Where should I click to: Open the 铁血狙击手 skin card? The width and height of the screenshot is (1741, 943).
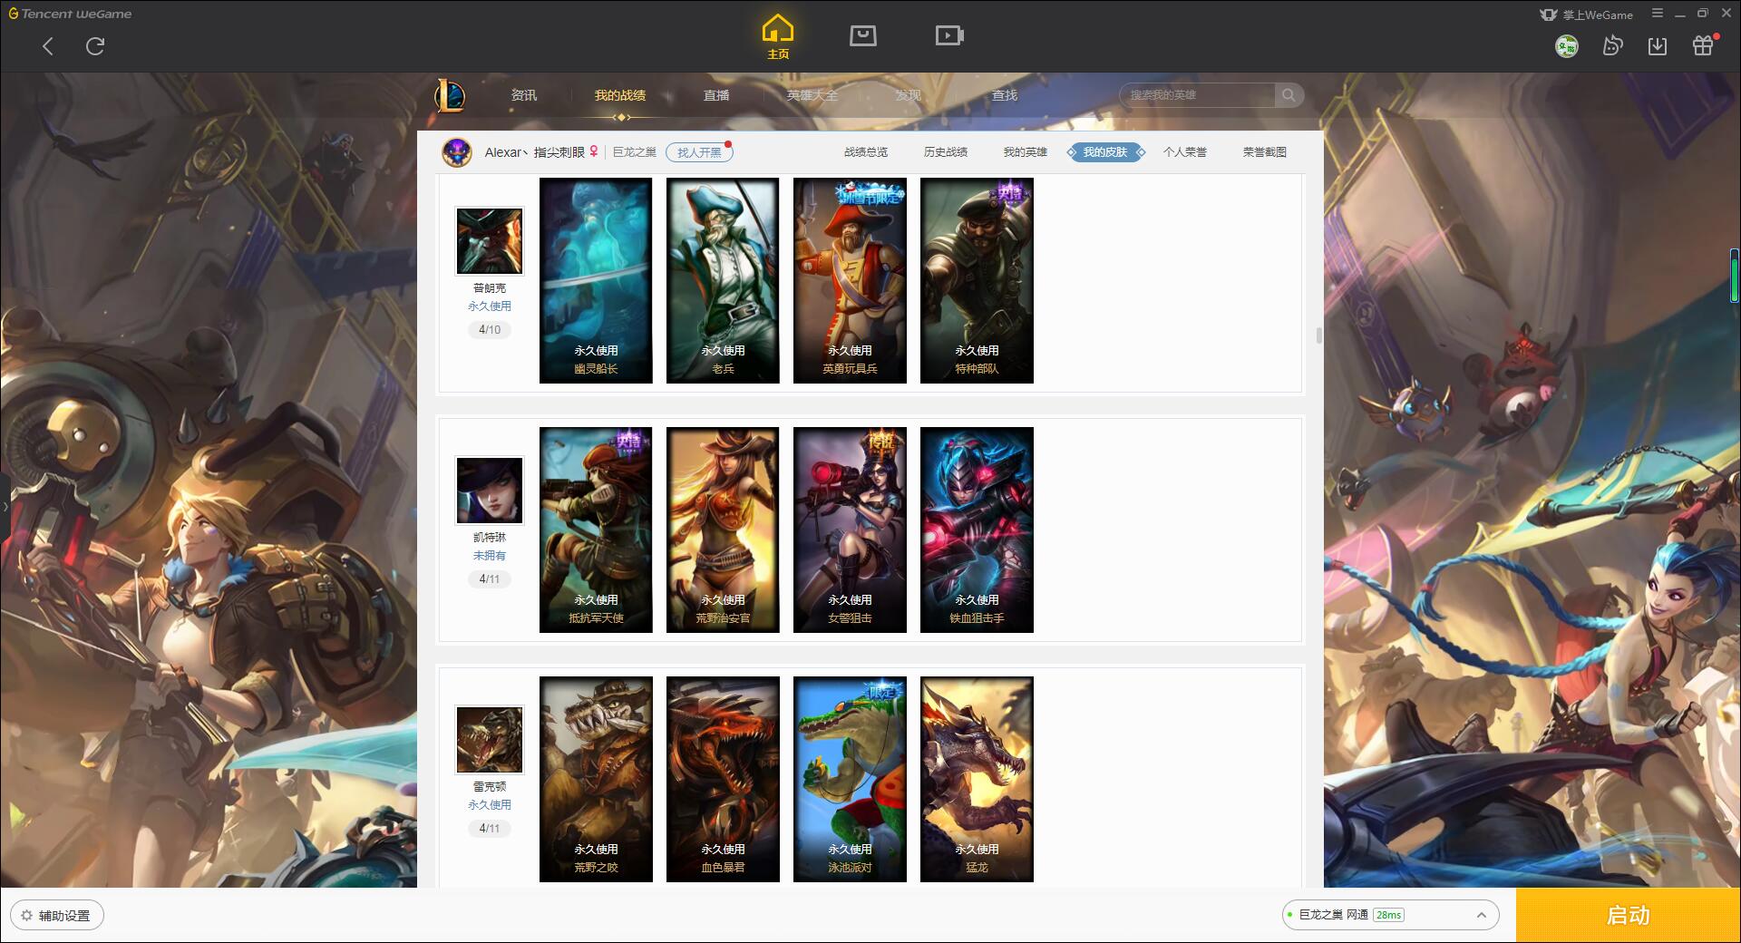(x=977, y=530)
